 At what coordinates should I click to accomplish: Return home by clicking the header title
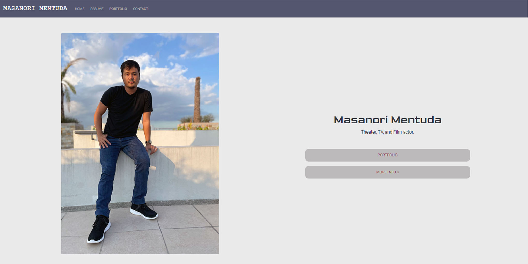(35, 8)
